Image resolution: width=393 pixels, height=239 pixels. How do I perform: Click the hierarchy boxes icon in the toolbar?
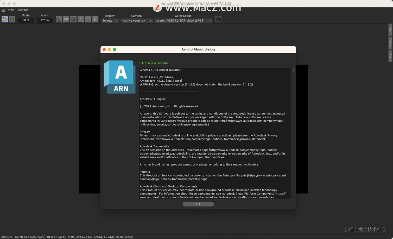[81, 20]
